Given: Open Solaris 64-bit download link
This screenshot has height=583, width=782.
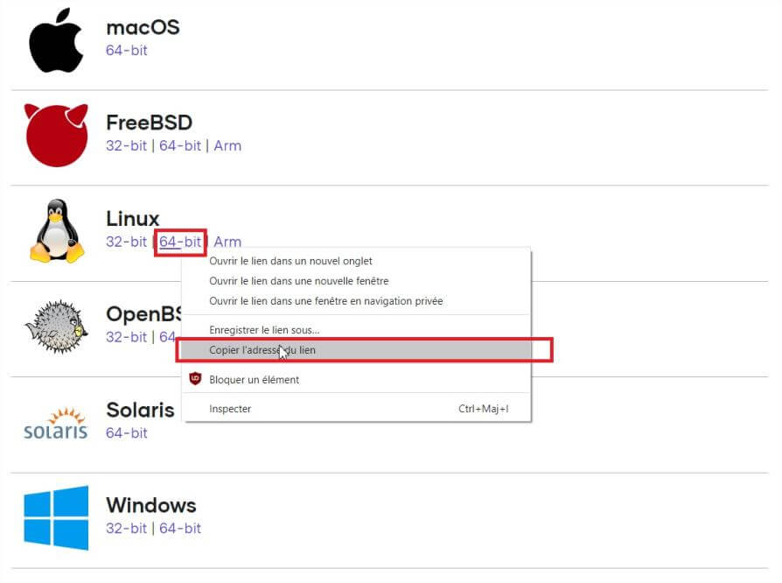Looking at the screenshot, I should pyautogui.click(x=127, y=432).
